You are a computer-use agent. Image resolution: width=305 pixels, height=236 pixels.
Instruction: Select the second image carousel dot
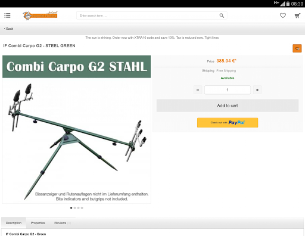[75, 208]
